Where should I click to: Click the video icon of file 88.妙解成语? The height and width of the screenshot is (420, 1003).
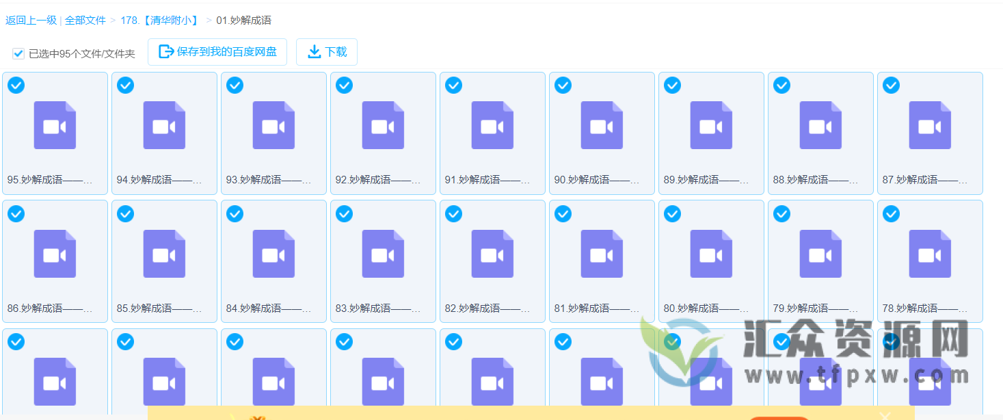[x=820, y=125]
